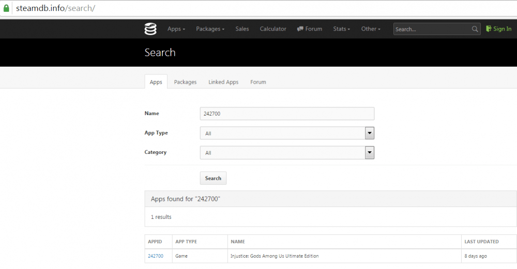The height and width of the screenshot is (269, 517).
Task: Expand the Packages navigation menu
Action: [x=210, y=29]
